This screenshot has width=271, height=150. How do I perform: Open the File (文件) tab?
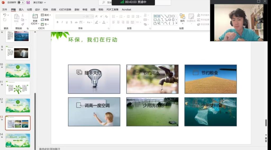tap(5, 10)
